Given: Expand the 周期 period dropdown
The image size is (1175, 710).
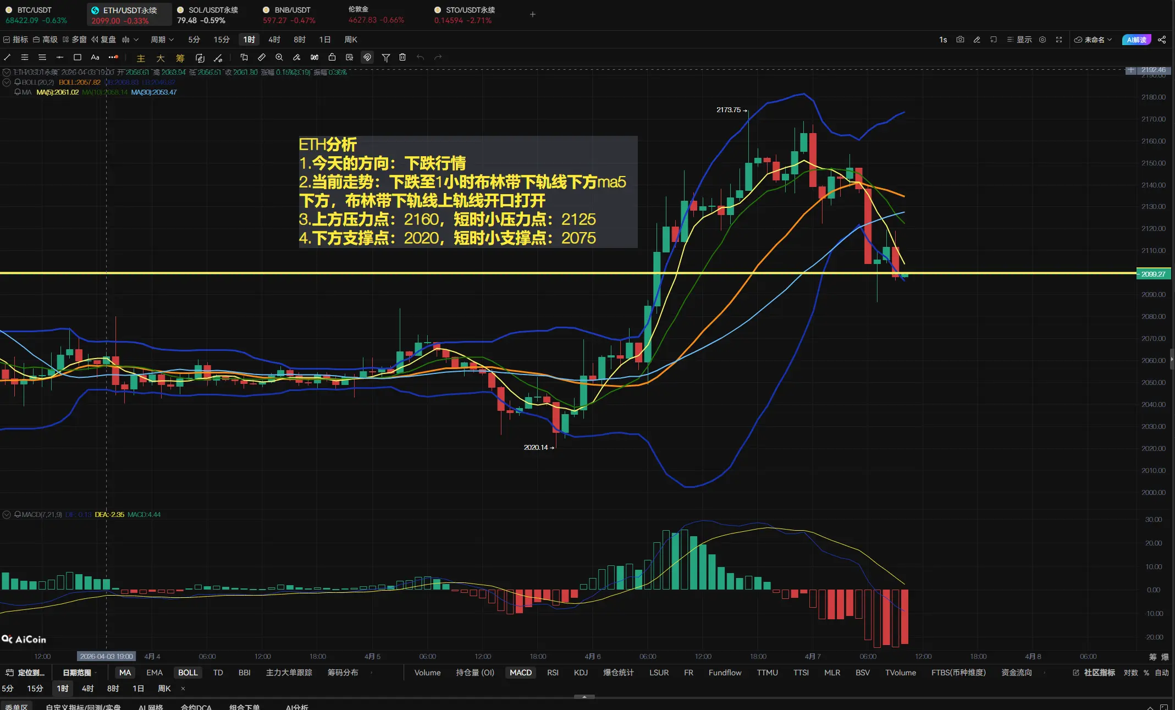Looking at the screenshot, I should click(x=162, y=40).
